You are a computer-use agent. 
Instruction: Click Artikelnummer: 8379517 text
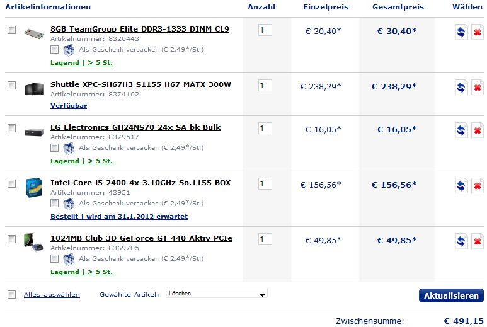point(95,137)
